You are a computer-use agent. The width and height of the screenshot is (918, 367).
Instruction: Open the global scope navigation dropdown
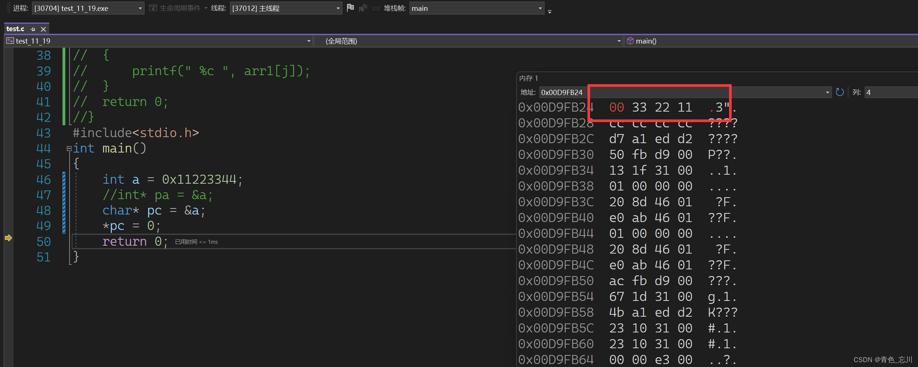click(468, 41)
